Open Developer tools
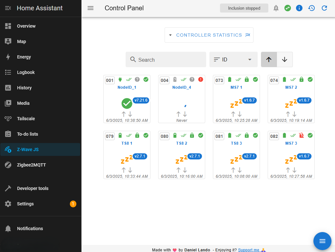This screenshot has width=335, height=252. [x=40, y=188]
